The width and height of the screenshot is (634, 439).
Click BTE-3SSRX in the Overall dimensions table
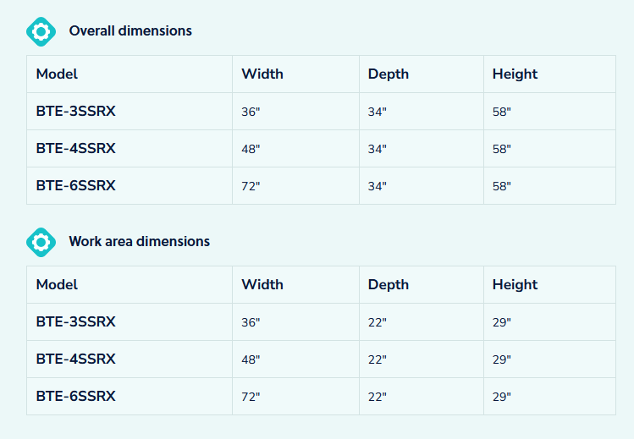pos(75,112)
